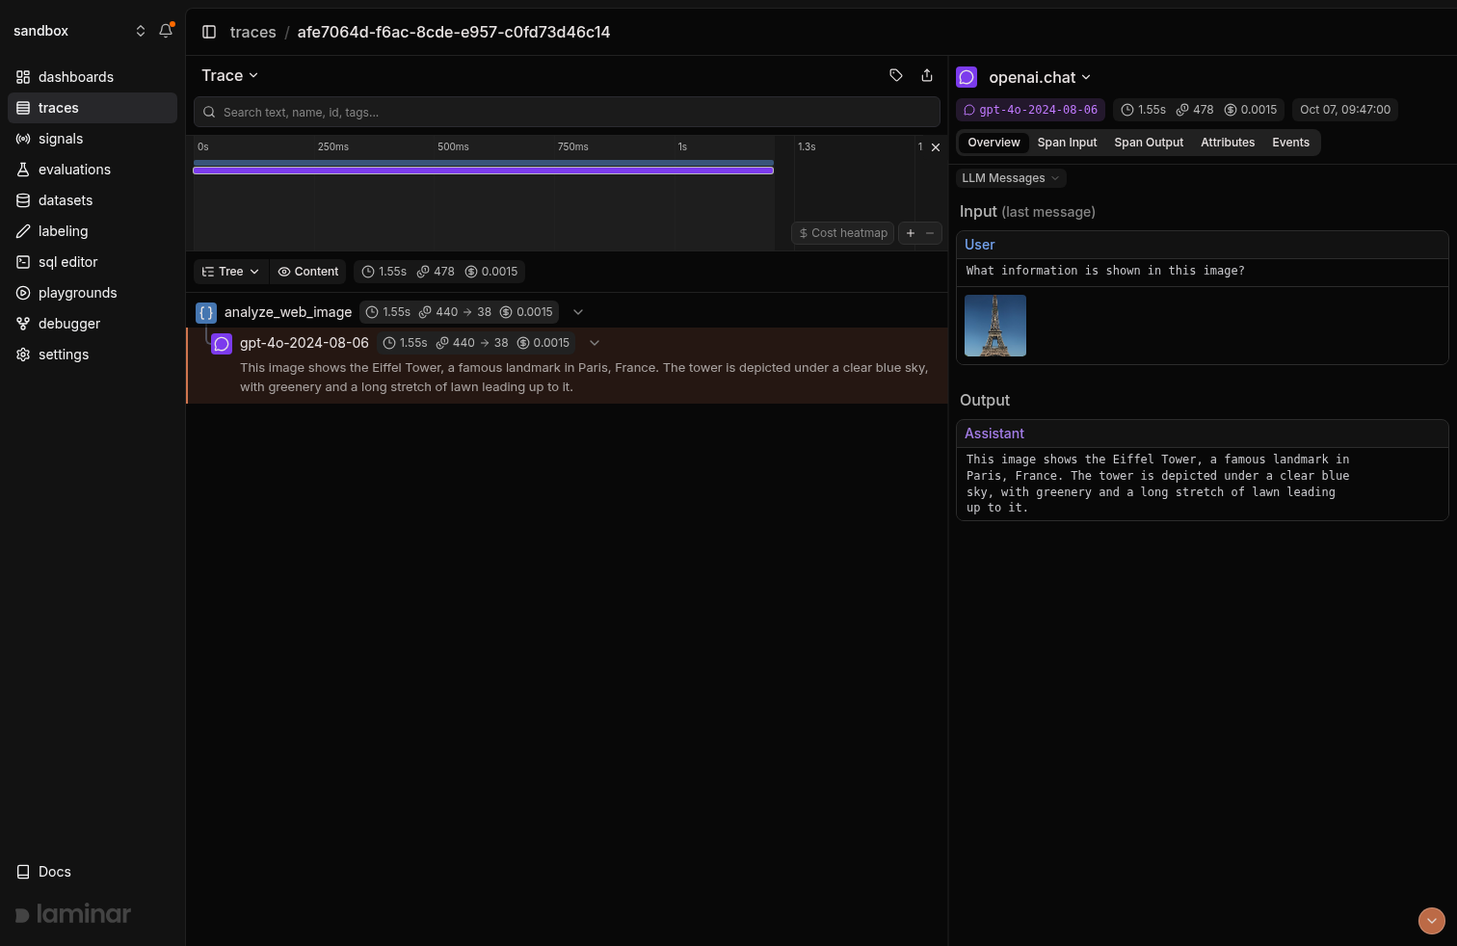The width and height of the screenshot is (1457, 946).
Task: Open the Eiffel Tower image thumbnail
Action: coord(995,326)
